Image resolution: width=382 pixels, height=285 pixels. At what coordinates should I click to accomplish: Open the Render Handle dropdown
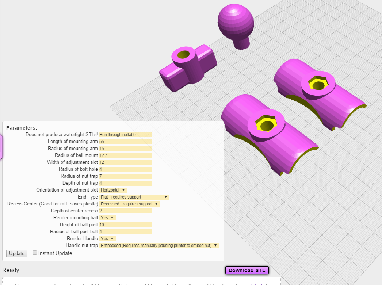107,239
